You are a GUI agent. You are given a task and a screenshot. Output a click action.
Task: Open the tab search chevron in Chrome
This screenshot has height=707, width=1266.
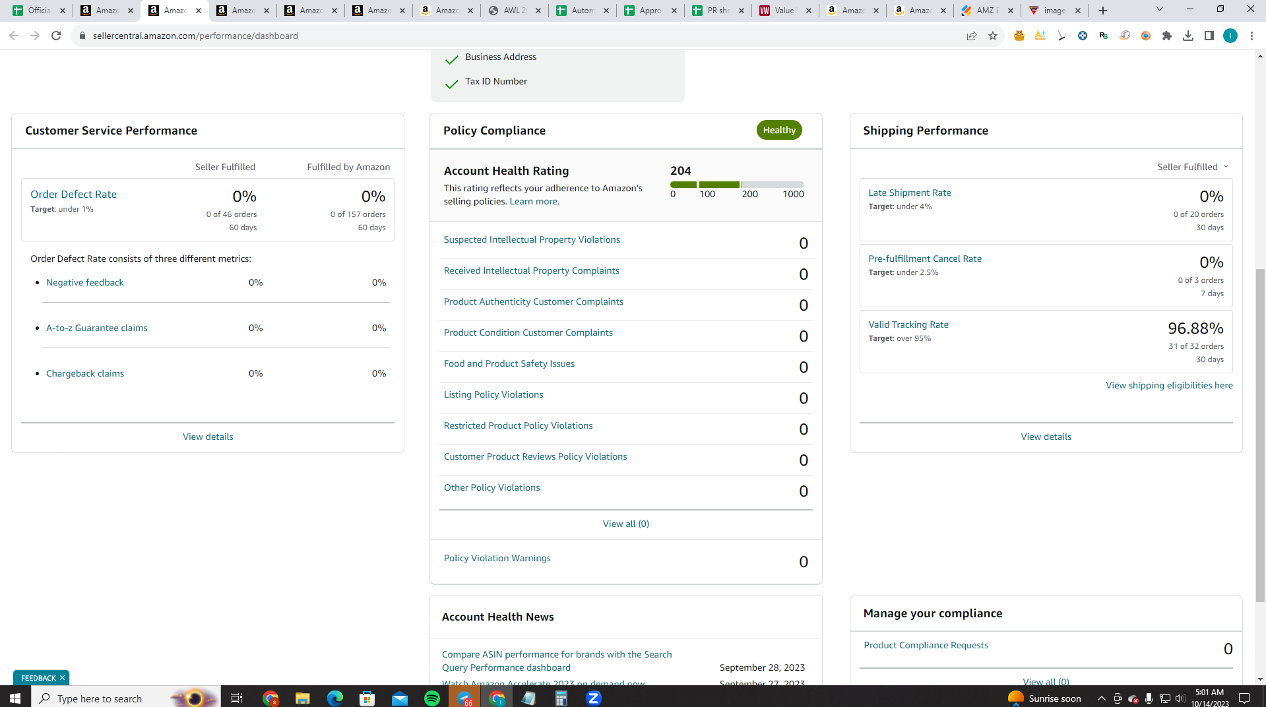(1159, 10)
